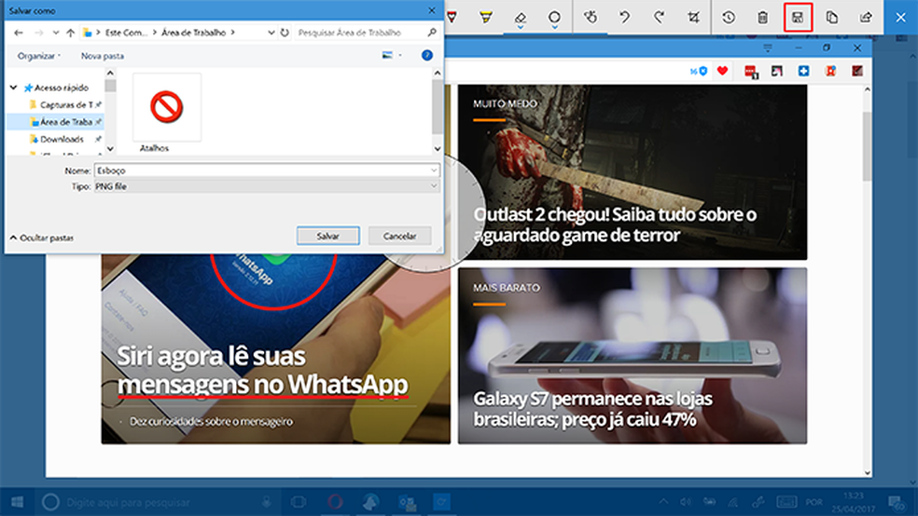Open Task View on taskbar
Viewport: 918px width, 516px height.
pos(298,502)
